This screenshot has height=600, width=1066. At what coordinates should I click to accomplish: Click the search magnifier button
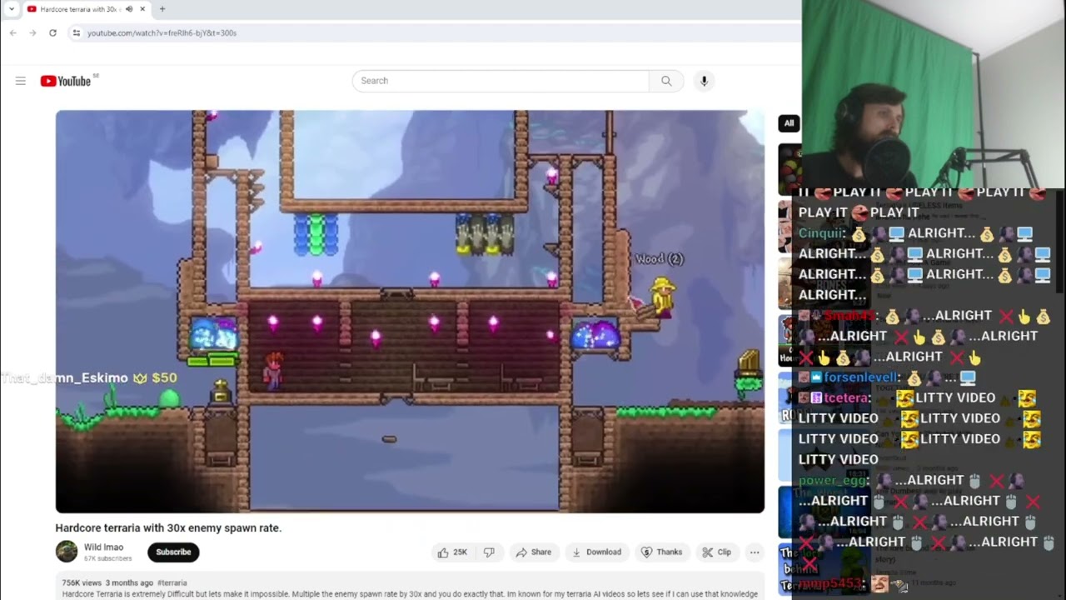pyautogui.click(x=666, y=81)
